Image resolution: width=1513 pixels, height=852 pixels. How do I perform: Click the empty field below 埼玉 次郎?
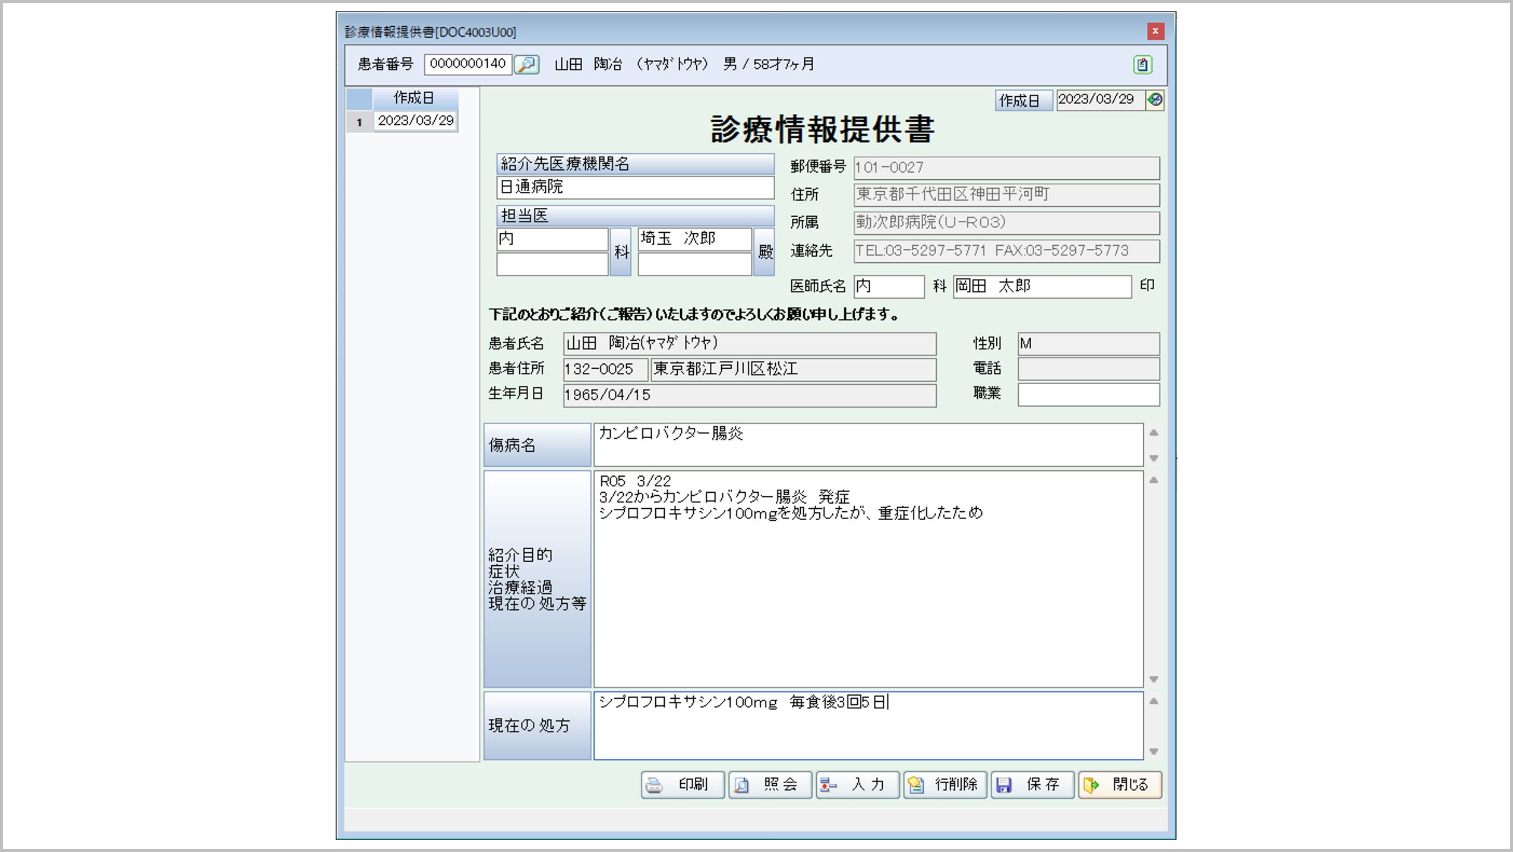[694, 264]
